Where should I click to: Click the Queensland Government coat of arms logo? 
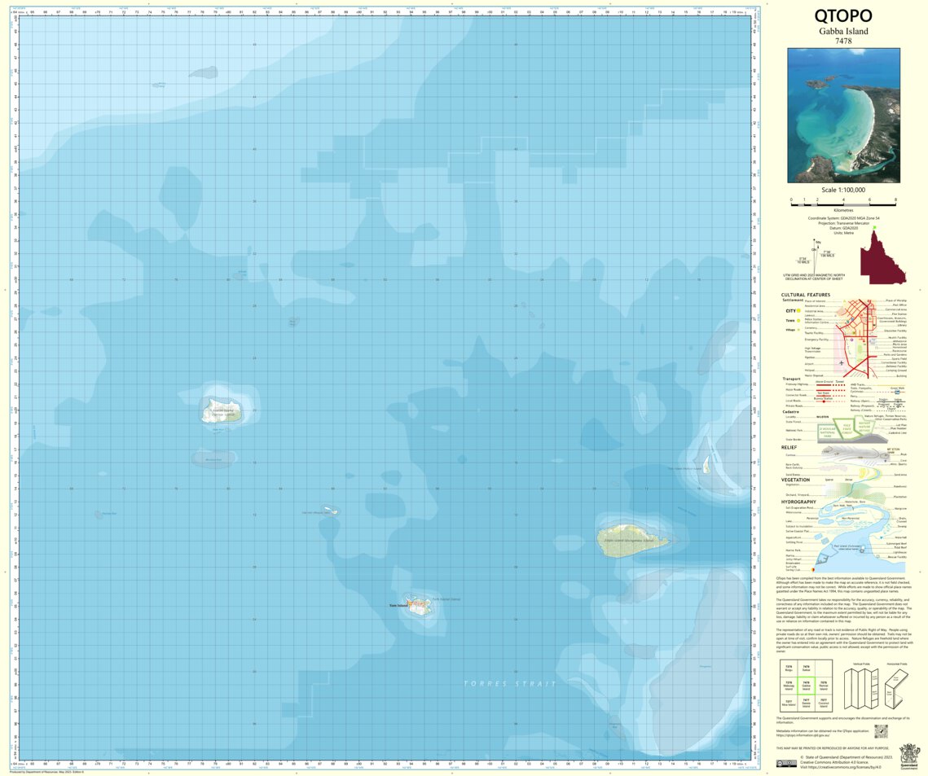pos(909,755)
